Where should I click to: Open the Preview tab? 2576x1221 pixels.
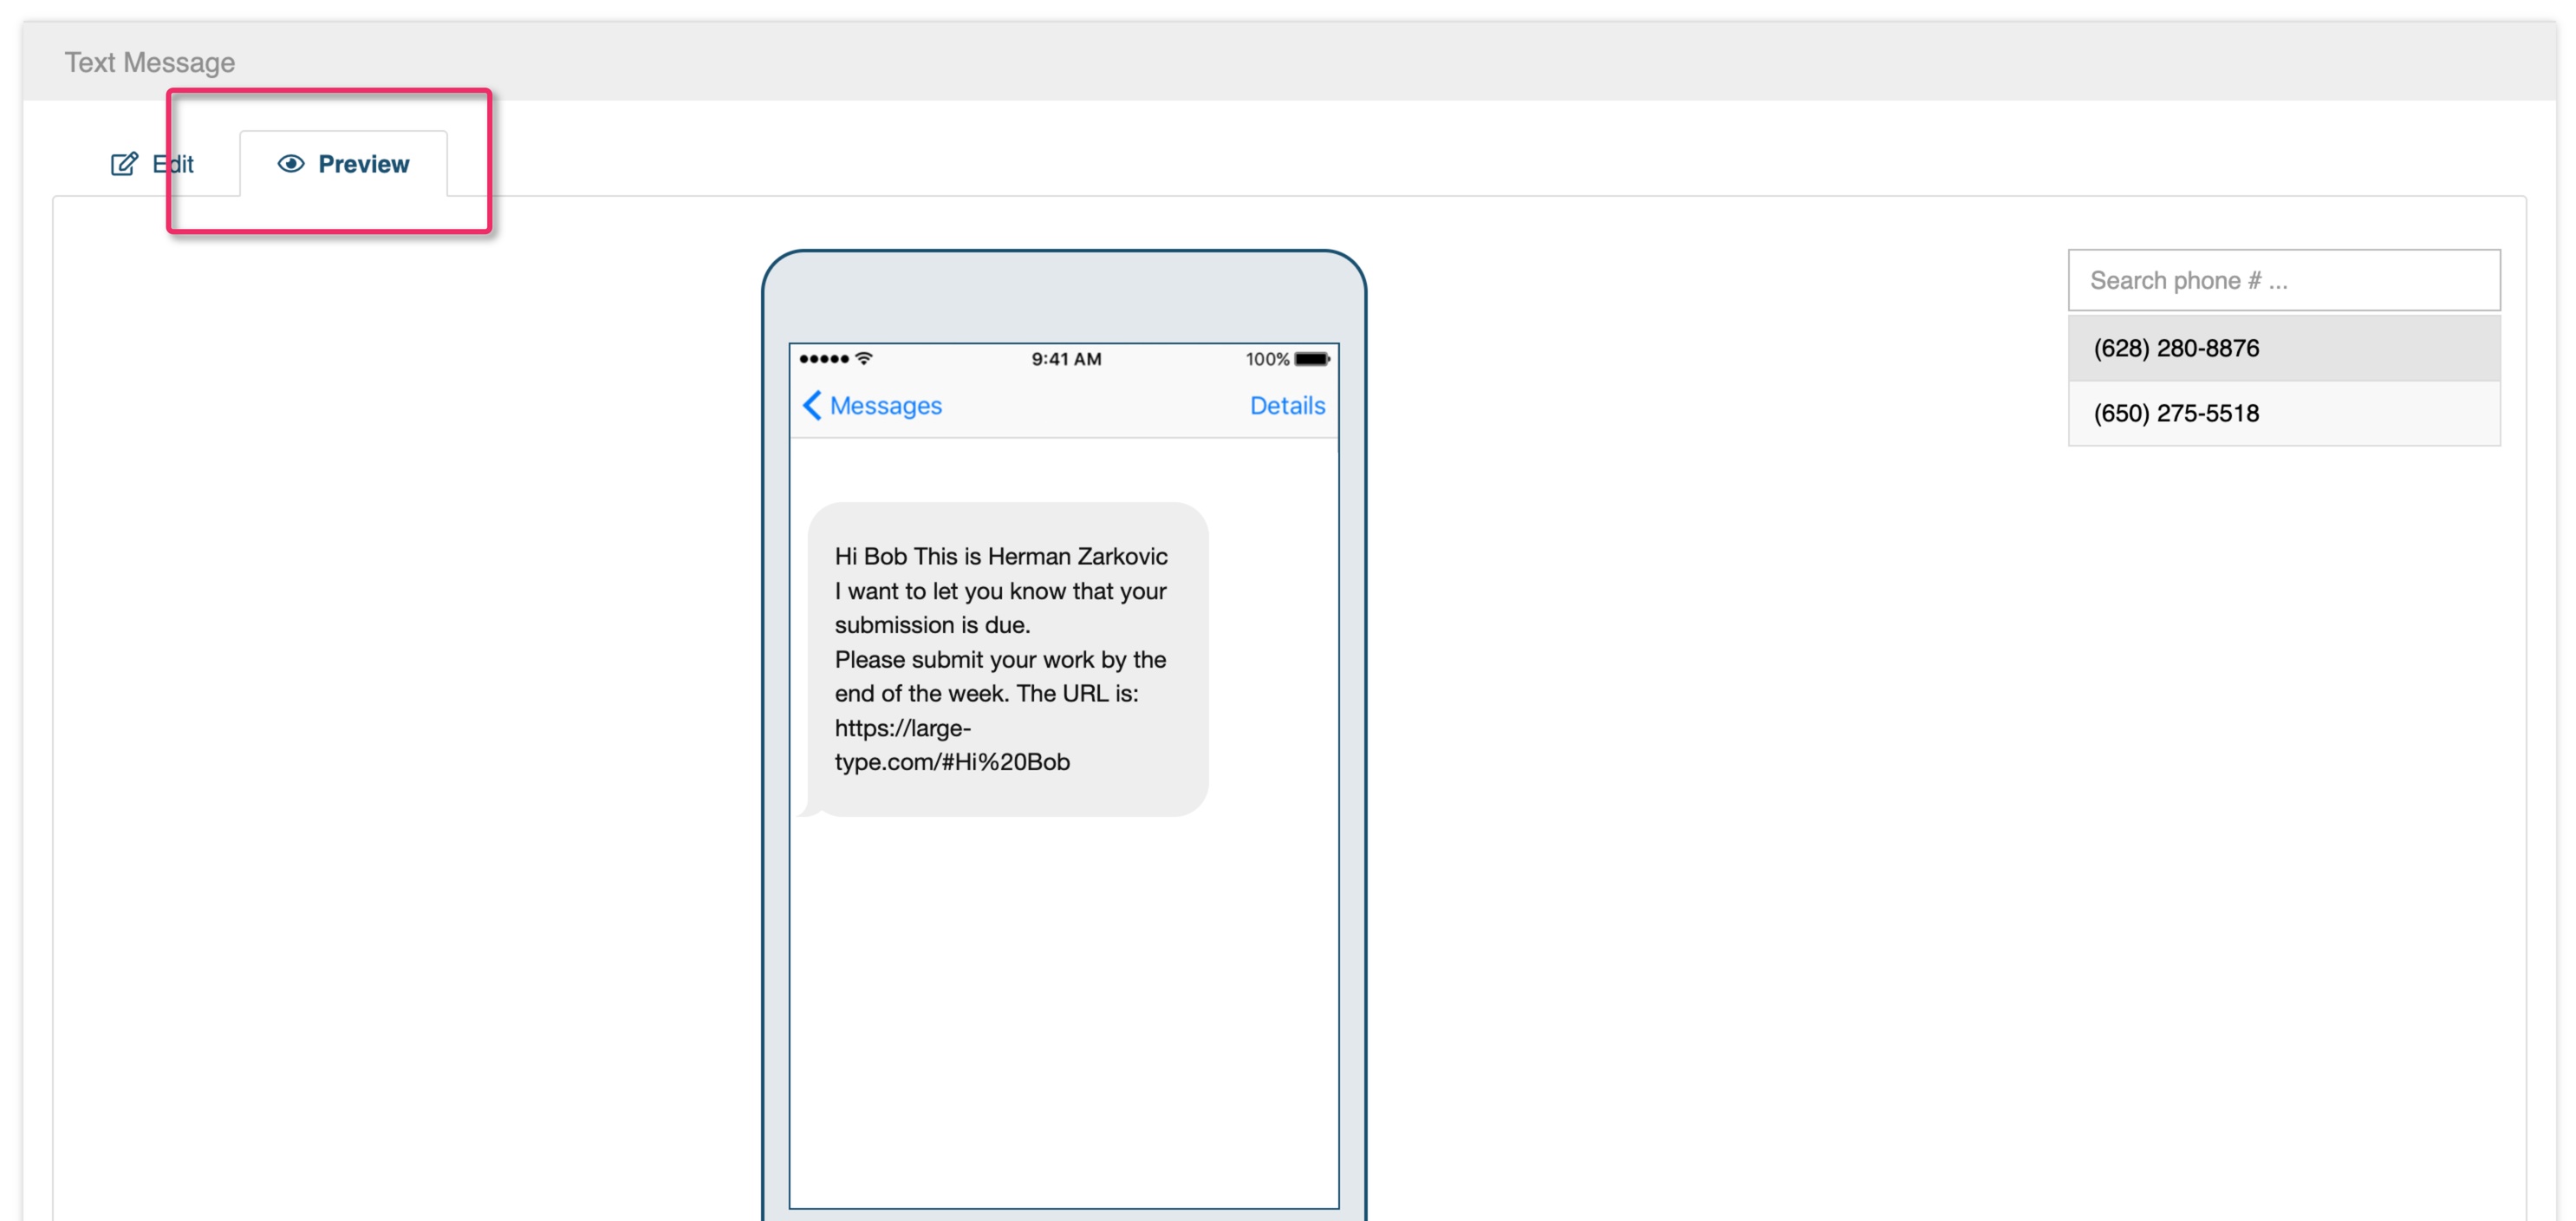[344, 164]
